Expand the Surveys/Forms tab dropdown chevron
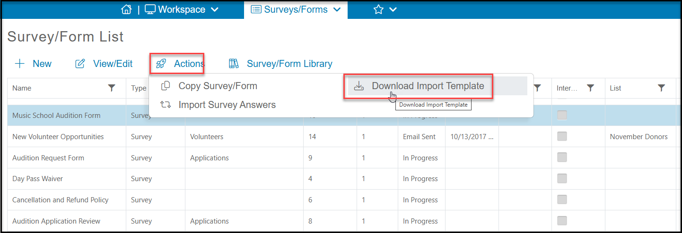Image resolution: width=682 pixels, height=233 pixels. [x=337, y=9]
